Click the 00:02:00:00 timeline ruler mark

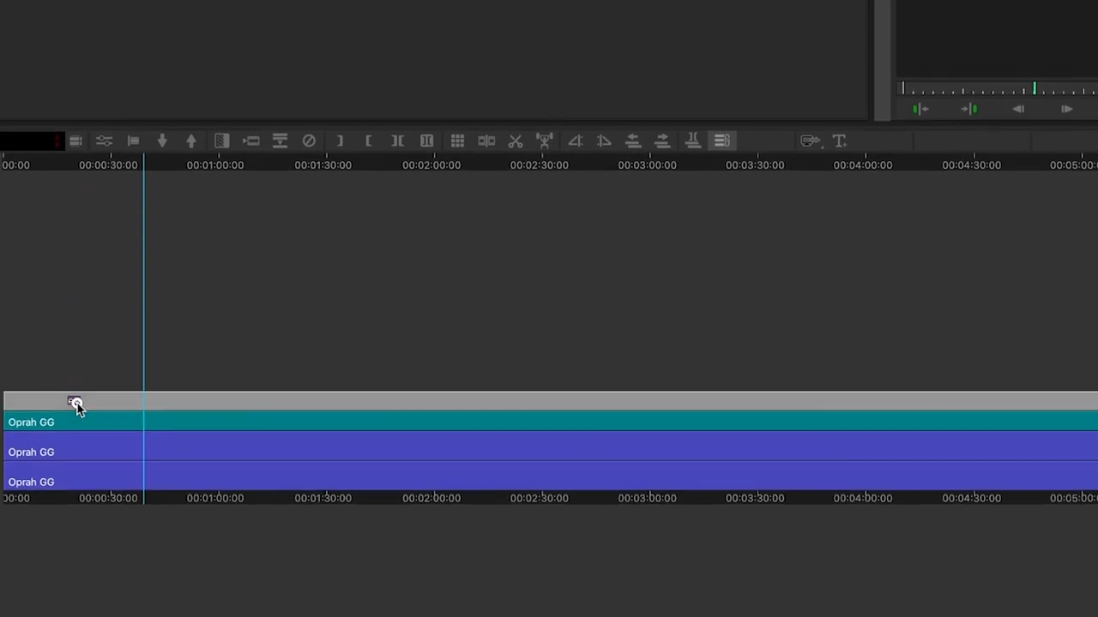coord(431,165)
